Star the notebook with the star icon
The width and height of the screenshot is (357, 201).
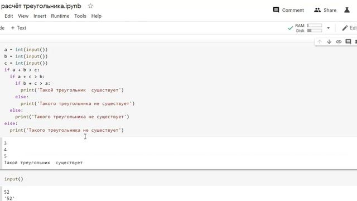coord(90,6)
